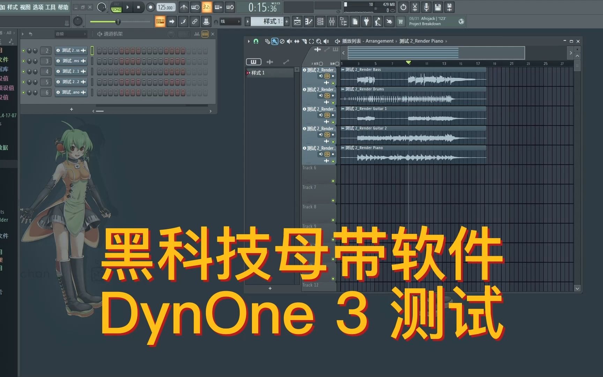The height and width of the screenshot is (377, 603).
Task: Open the 视图 menu
Action: pos(25,7)
